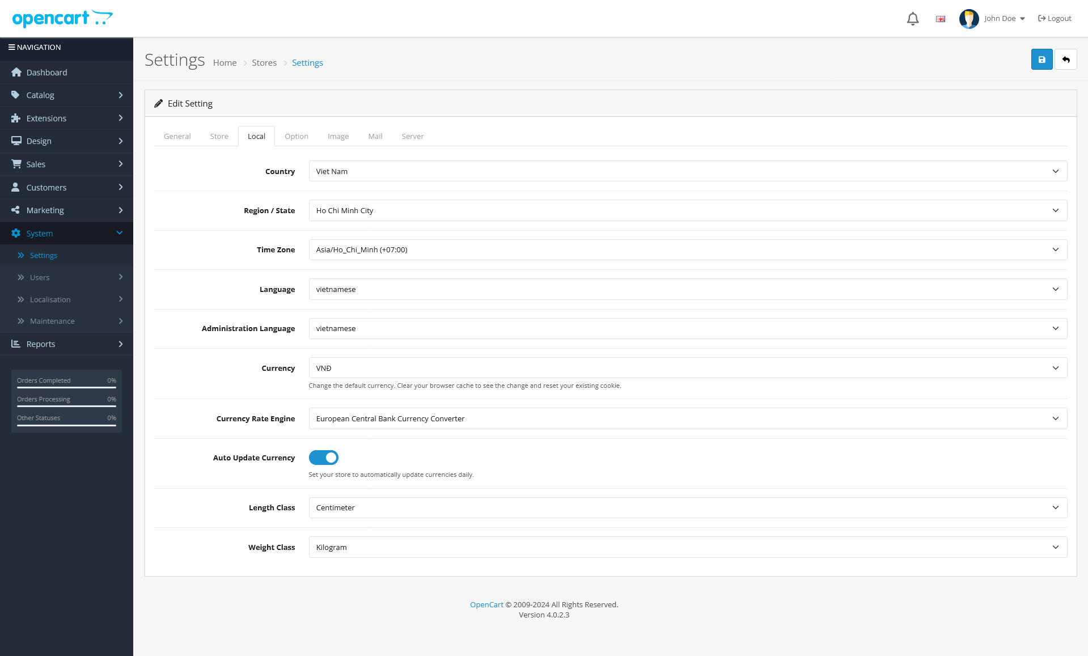1088x656 pixels.
Task: Open the Weight Class dropdown
Action: (687, 547)
